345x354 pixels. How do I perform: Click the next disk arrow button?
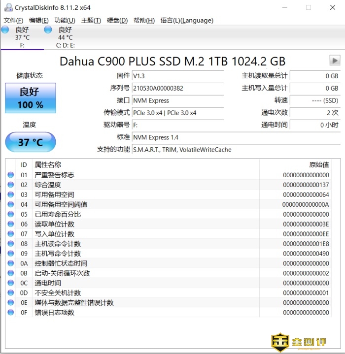click(x=335, y=61)
